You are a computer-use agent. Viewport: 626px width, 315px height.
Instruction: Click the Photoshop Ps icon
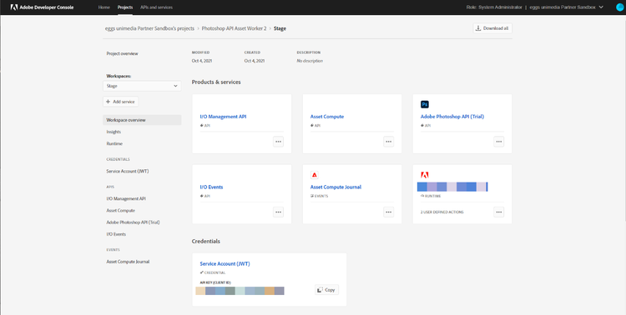click(425, 104)
